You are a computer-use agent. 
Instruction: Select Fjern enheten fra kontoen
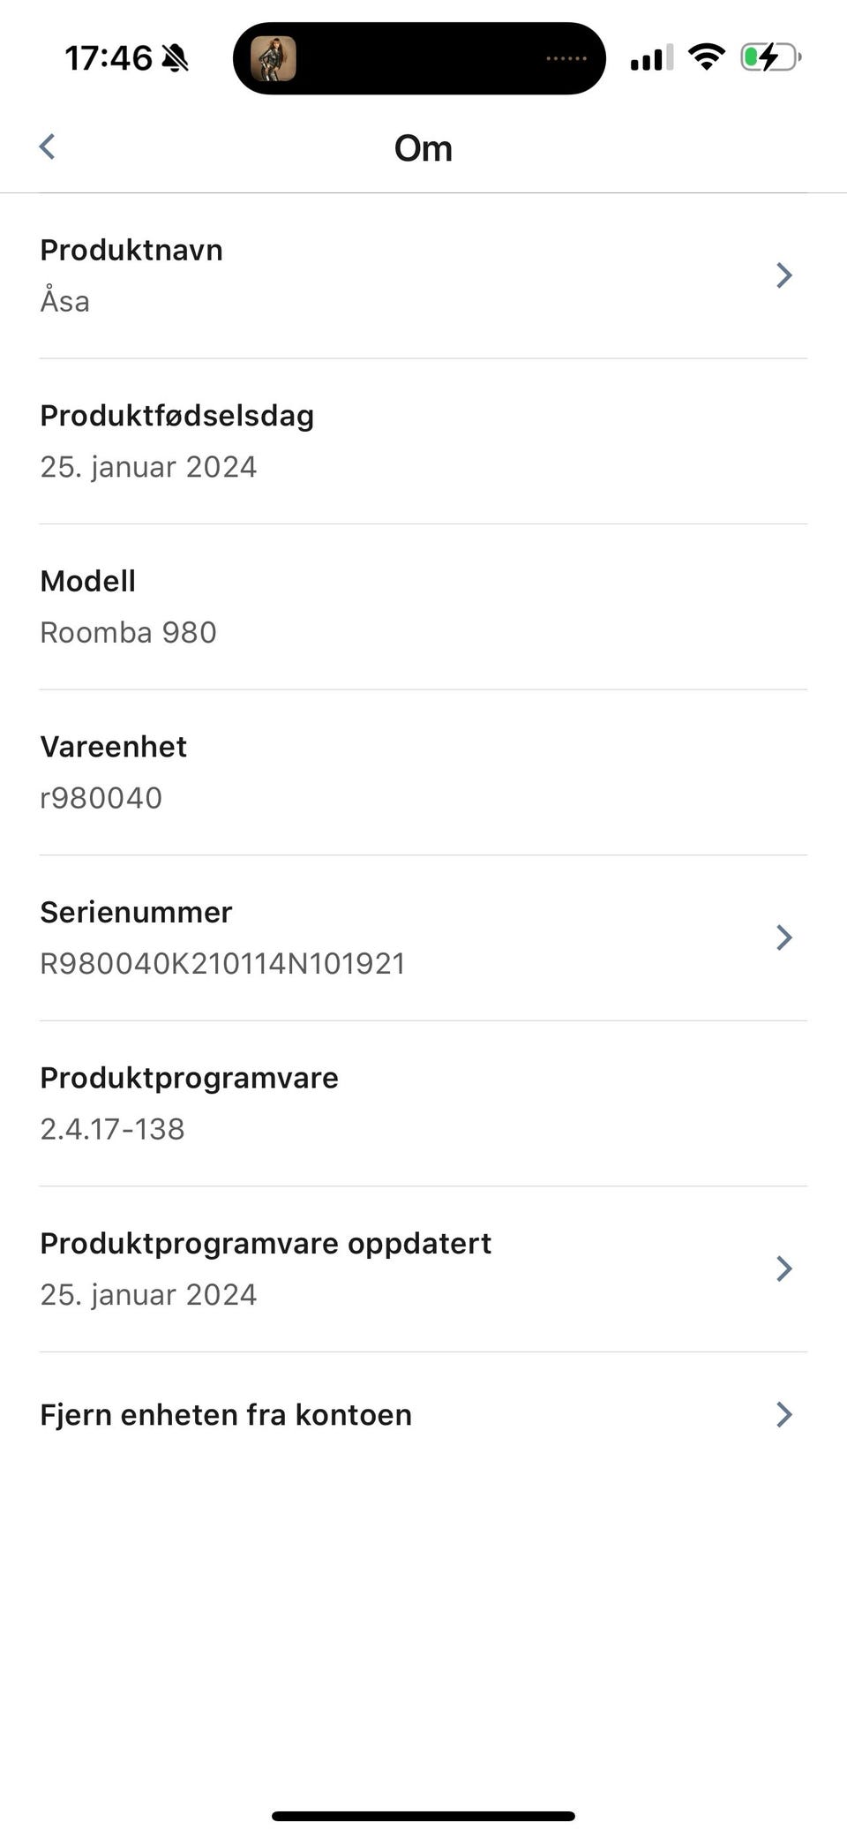point(423,1414)
